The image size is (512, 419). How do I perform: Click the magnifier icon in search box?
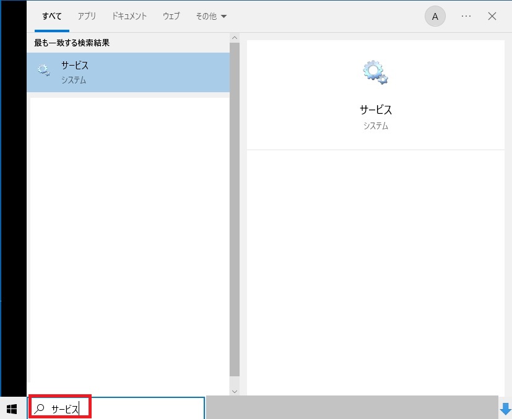tap(40, 408)
